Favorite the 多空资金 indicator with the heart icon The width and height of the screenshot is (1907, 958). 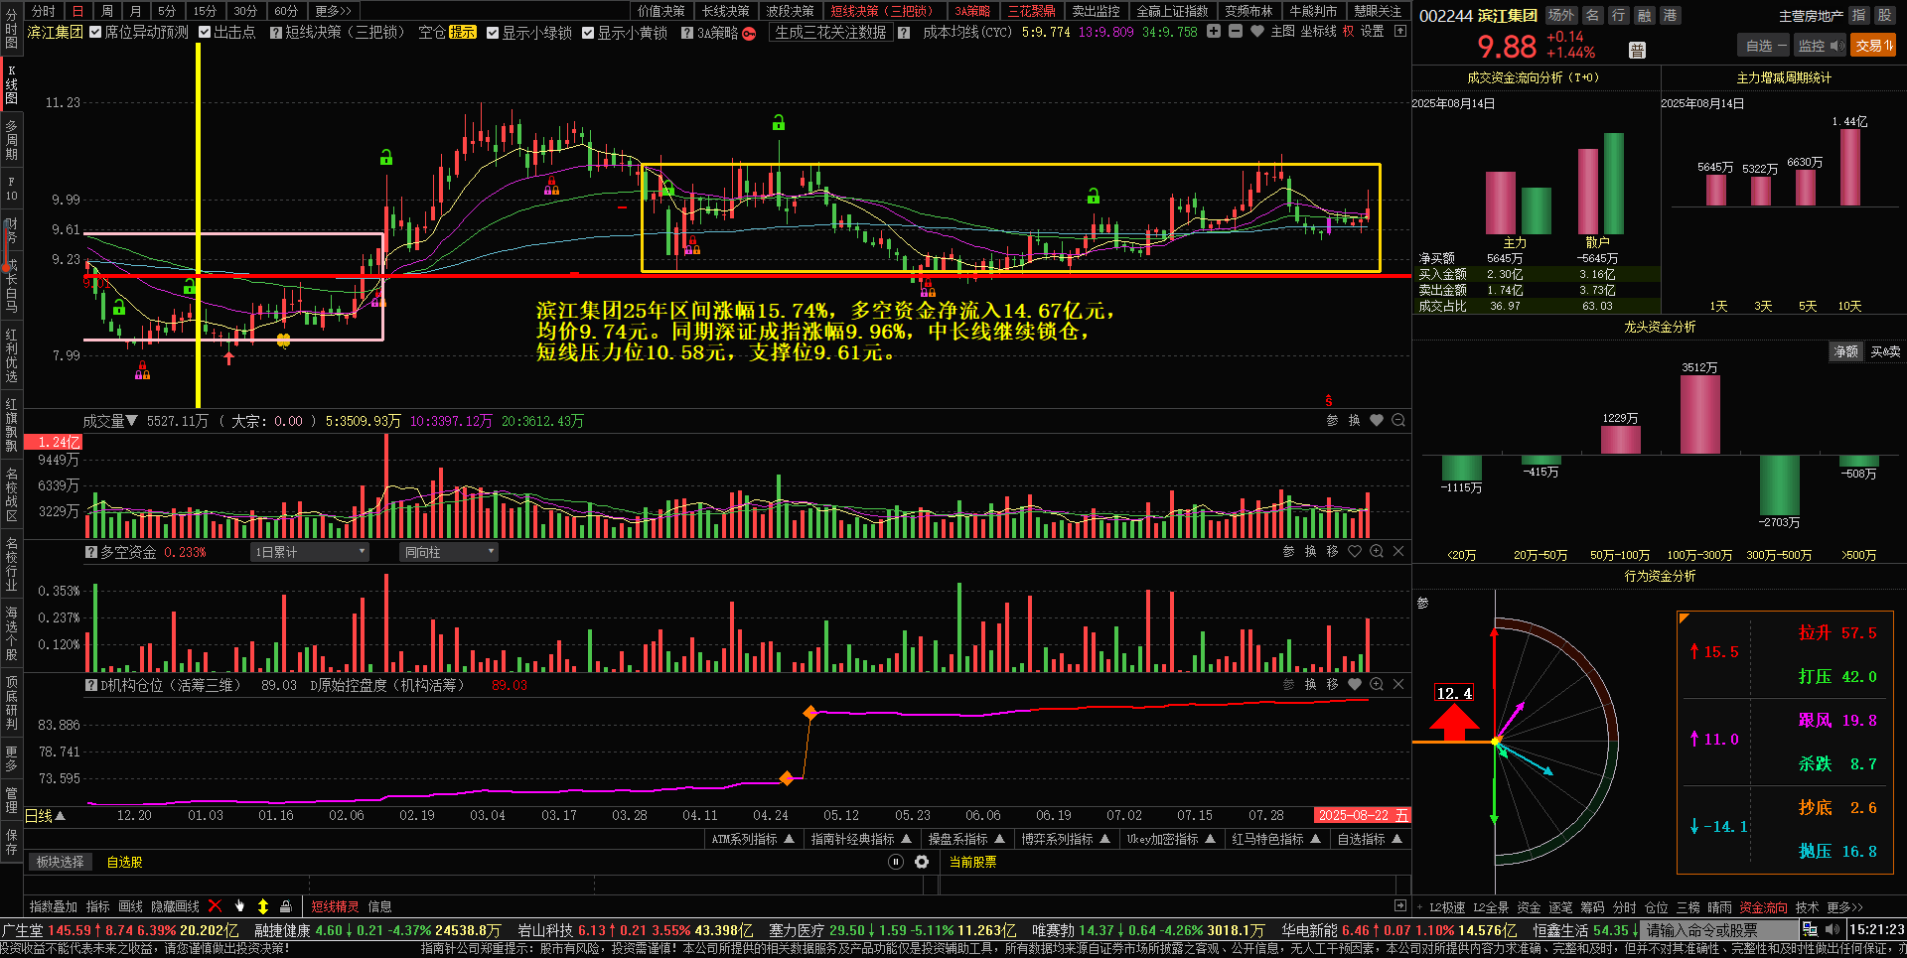(1355, 551)
